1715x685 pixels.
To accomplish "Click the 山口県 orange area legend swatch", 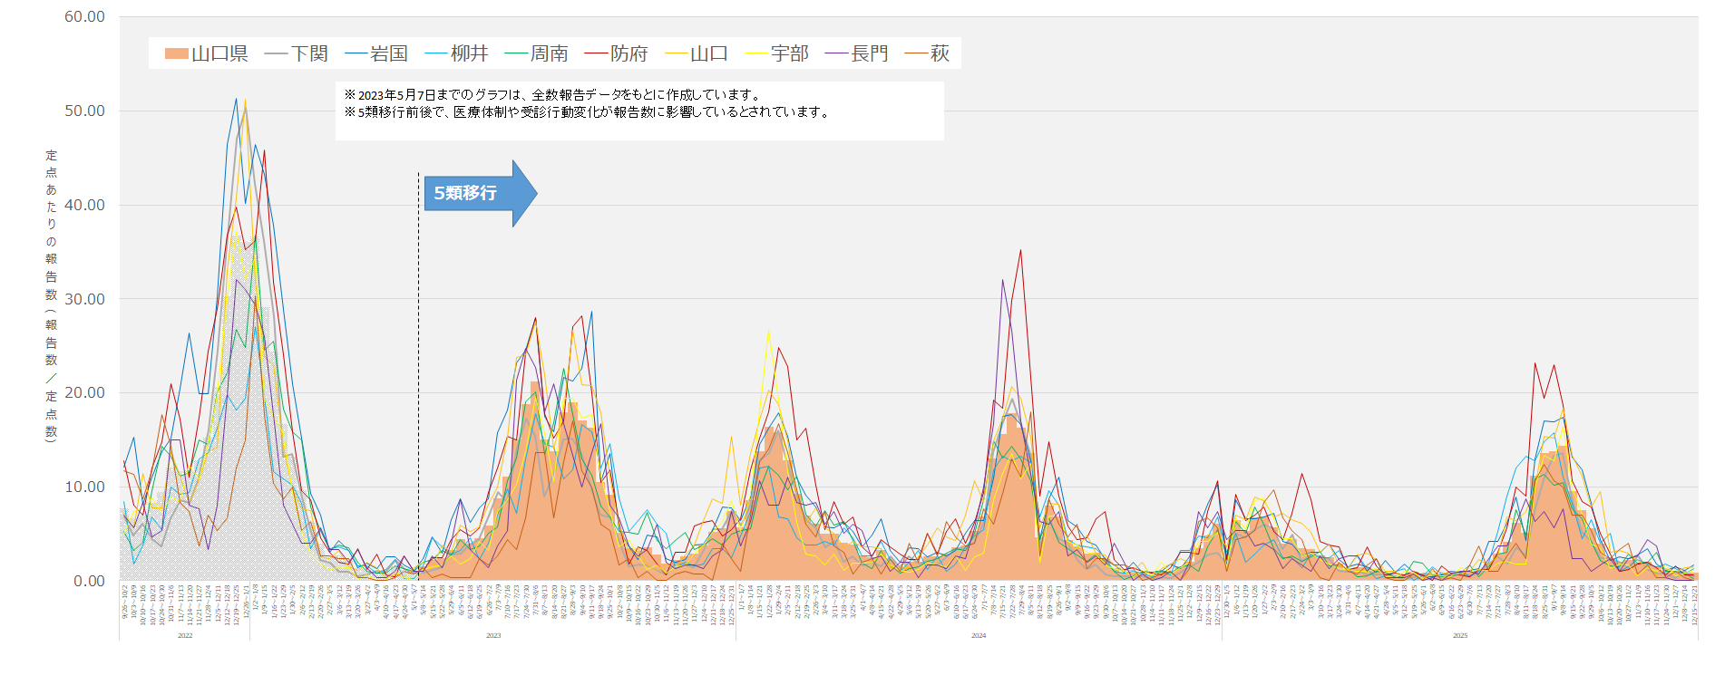I will pos(177,54).
